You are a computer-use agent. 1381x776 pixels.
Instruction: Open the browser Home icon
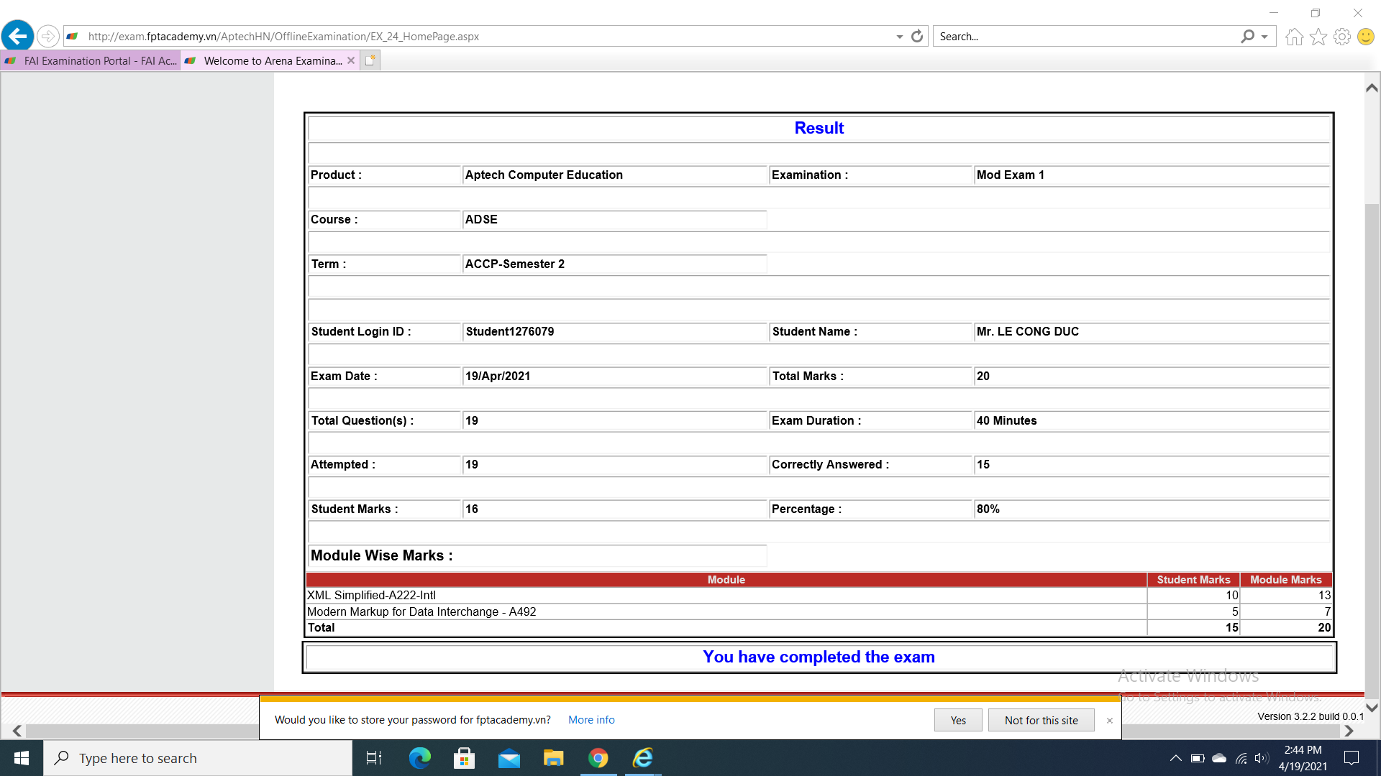coord(1294,37)
